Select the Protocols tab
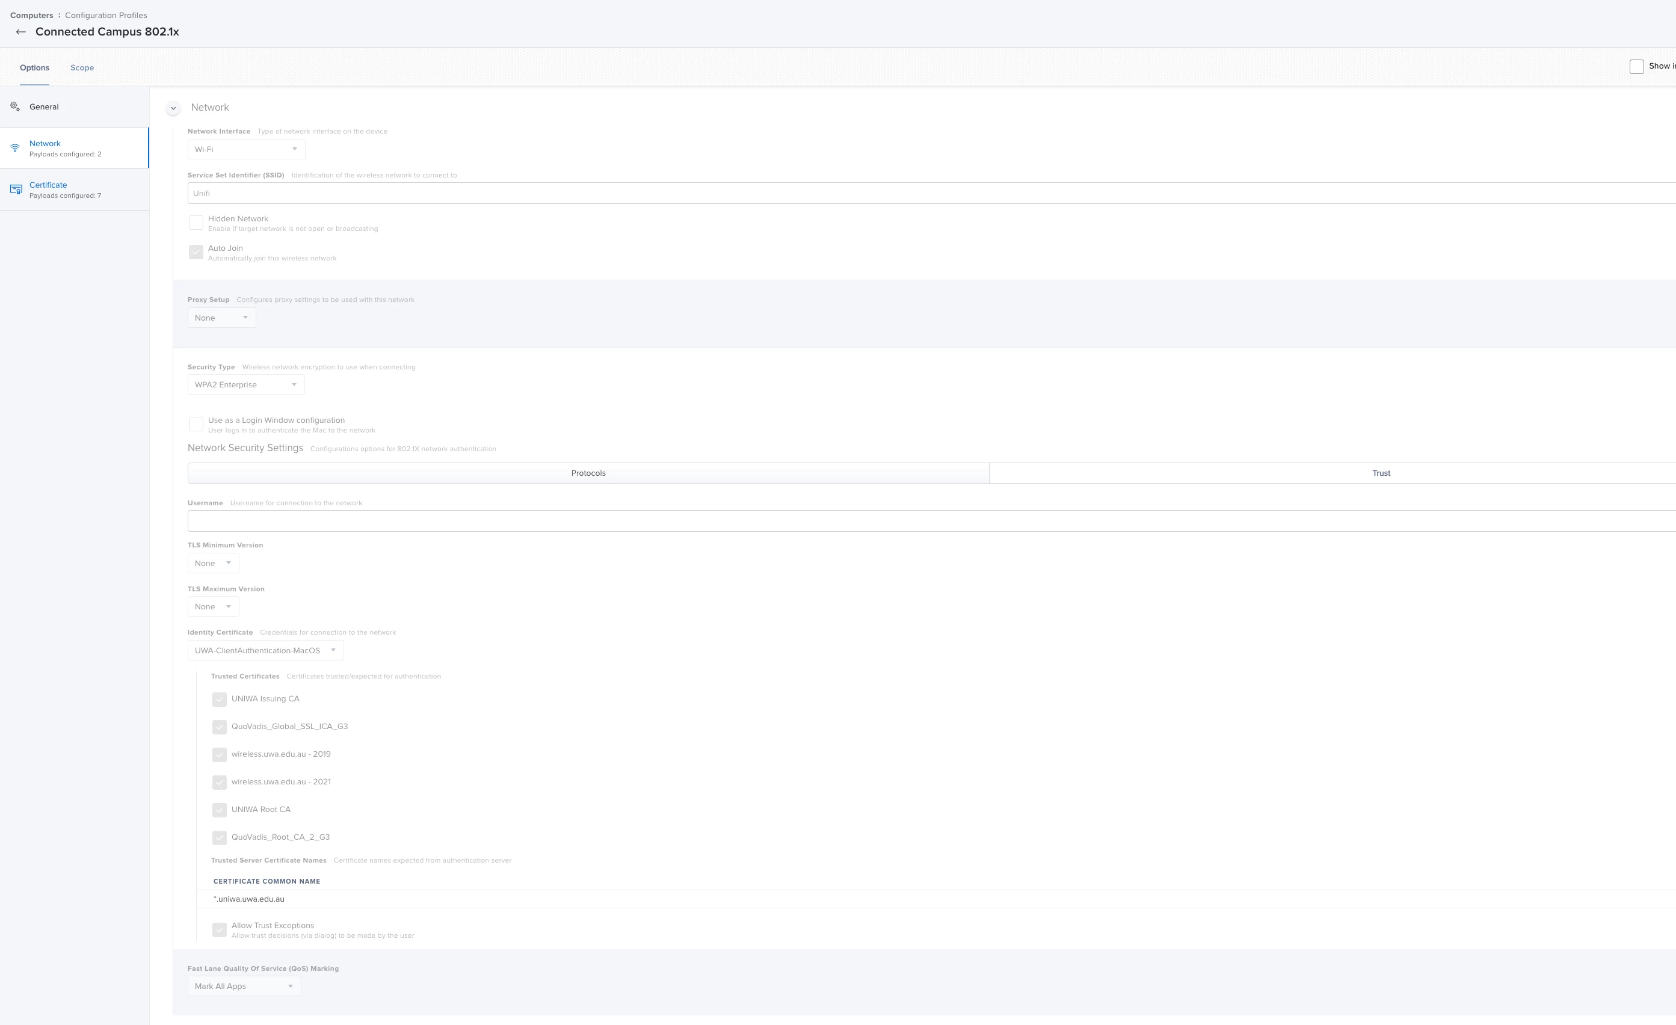This screenshot has height=1025, width=1676. pyautogui.click(x=588, y=473)
